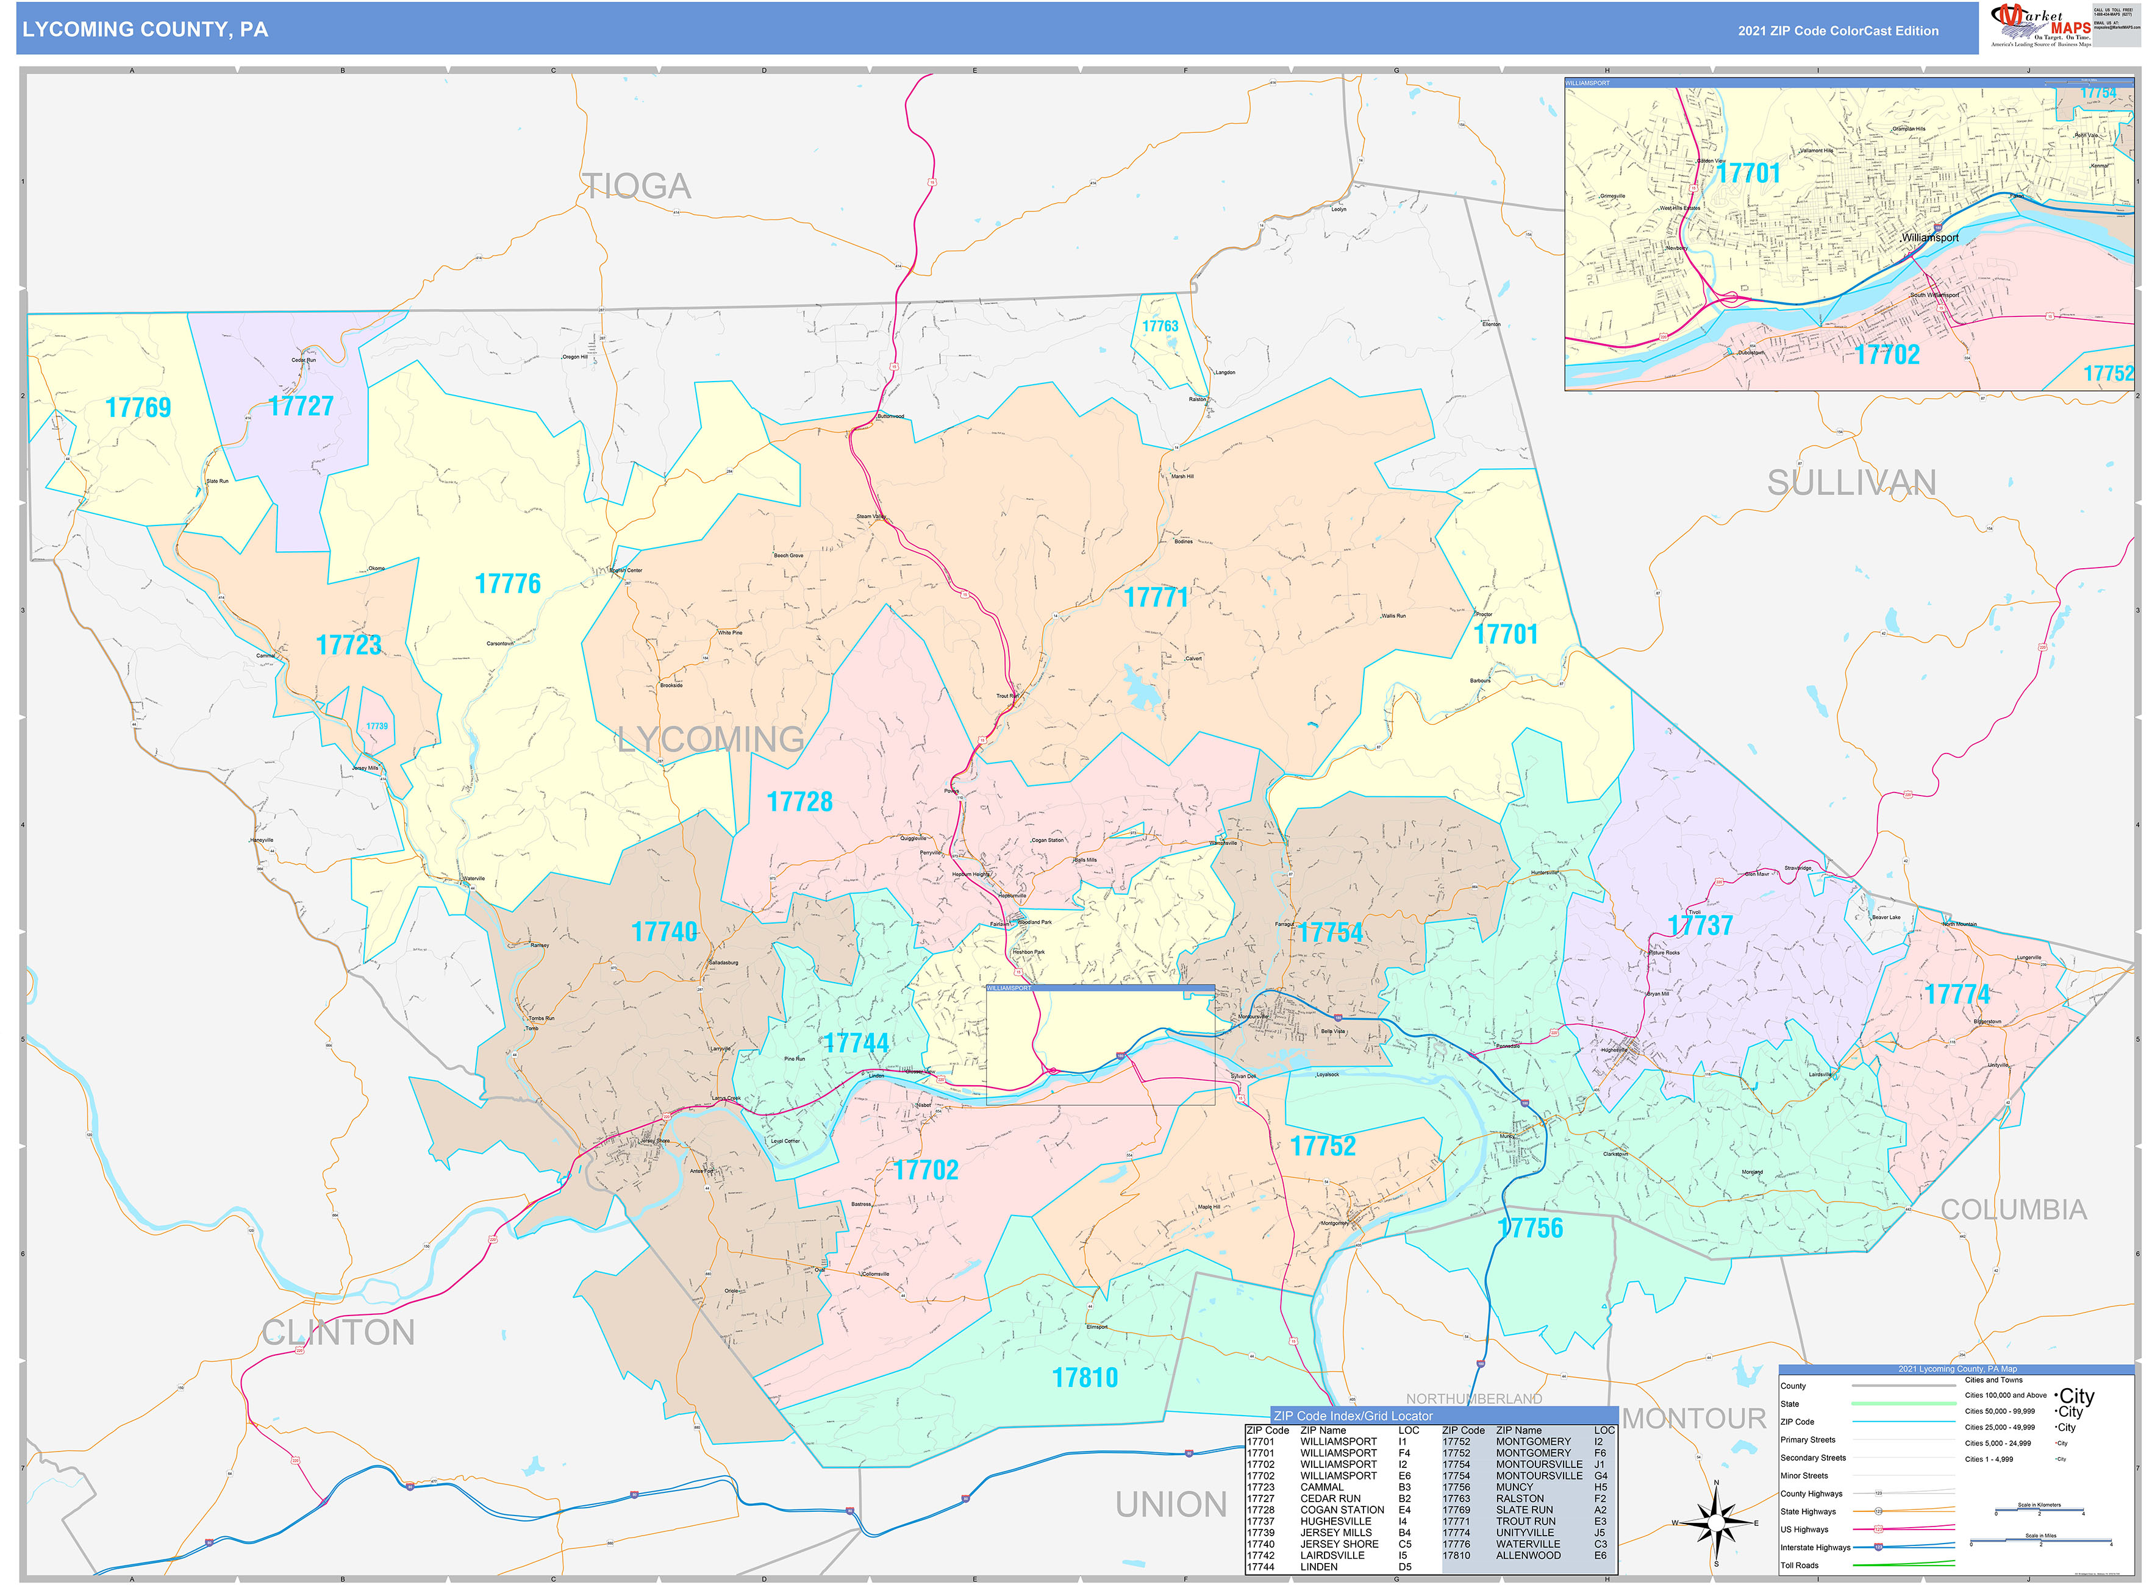2152x1585 pixels.
Task: Click the Scale in Kilometers bar
Action: coord(2040,1511)
